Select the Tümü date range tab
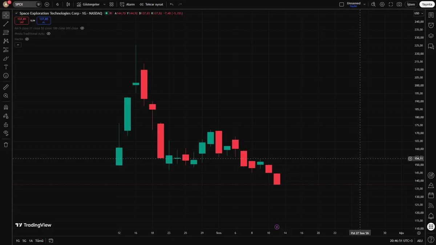 pos(39,241)
